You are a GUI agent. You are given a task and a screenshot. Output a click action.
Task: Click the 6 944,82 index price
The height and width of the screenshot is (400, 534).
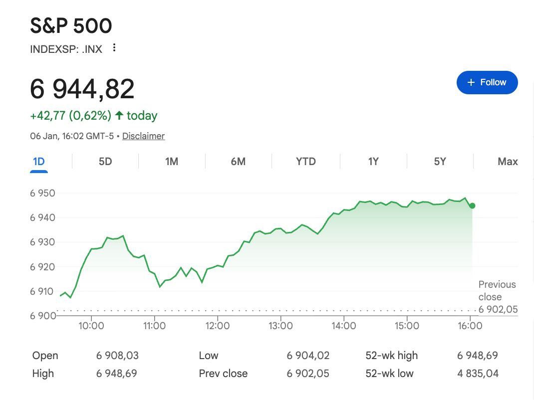82,89
